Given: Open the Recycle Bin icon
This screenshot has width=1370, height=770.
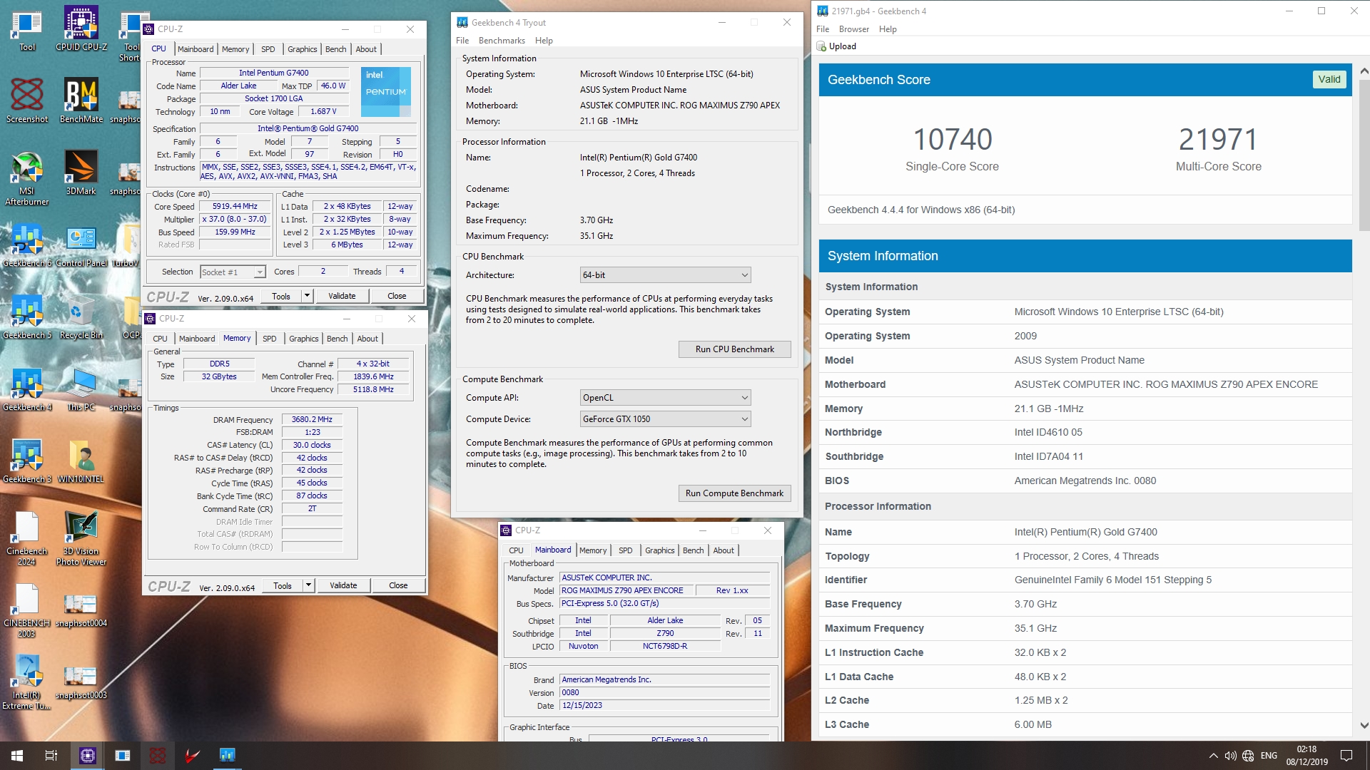Looking at the screenshot, I should pos(81,317).
